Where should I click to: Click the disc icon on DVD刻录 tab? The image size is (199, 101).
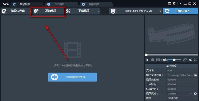49,4
